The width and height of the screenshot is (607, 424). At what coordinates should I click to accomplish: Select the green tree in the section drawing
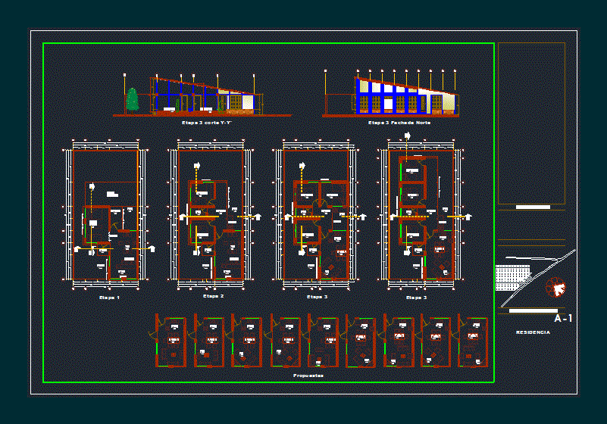[133, 99]
